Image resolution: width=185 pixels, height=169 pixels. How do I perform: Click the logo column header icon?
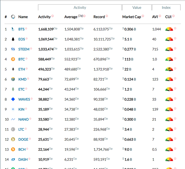pos(13,17)
